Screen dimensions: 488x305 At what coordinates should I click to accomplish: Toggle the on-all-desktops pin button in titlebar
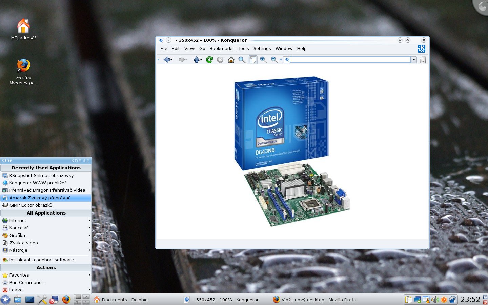point(168,40)
